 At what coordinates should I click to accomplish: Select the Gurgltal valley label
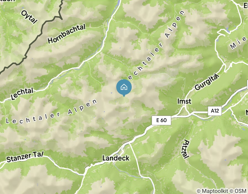click(207, 82)
